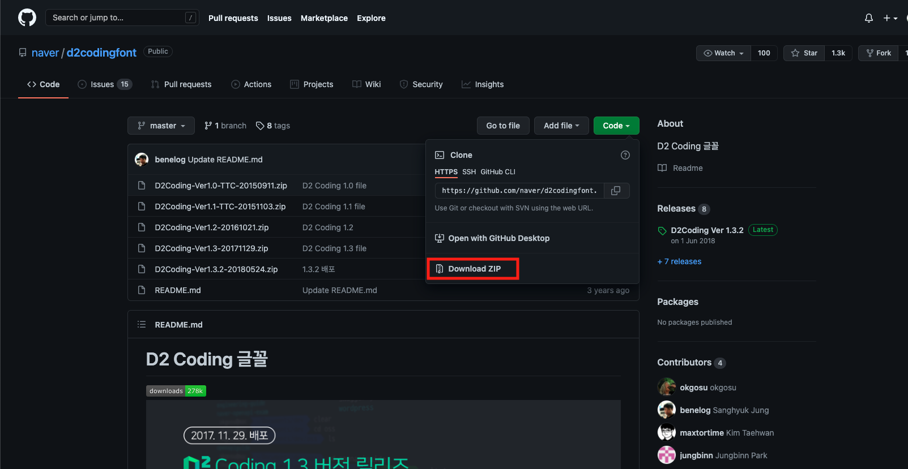Open README table of contents icon
The image size is (908, 469).
[142, 324]
